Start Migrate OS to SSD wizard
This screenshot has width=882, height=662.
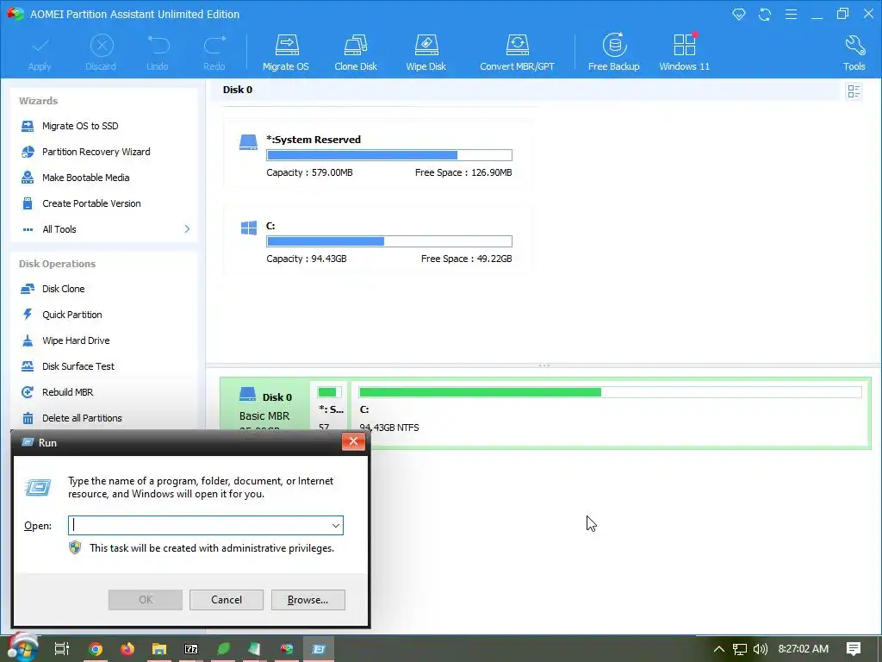tap(80, 126)
